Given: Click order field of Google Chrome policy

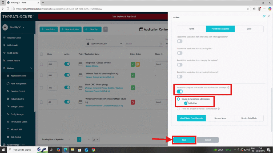Looking at the screenshot, I should pyautogui.click(x=52, y=64).
